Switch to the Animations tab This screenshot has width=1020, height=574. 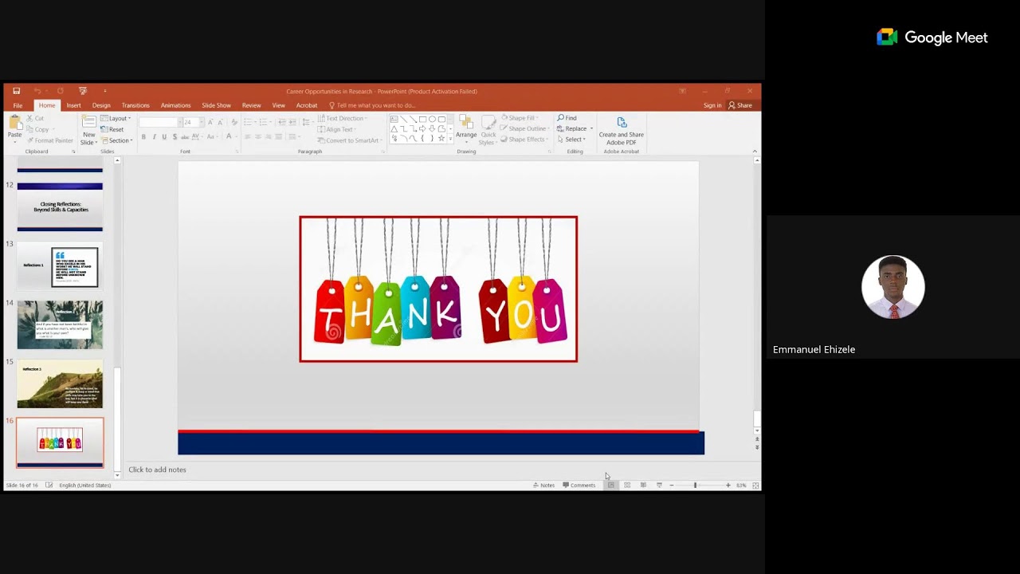tap(175, 105)
